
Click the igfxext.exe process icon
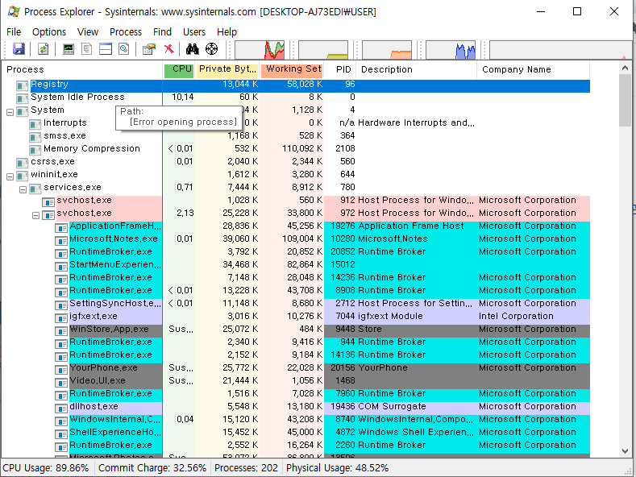(60, 317)
